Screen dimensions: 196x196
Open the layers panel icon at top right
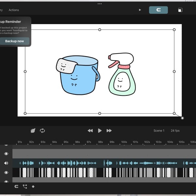point(180,10)
